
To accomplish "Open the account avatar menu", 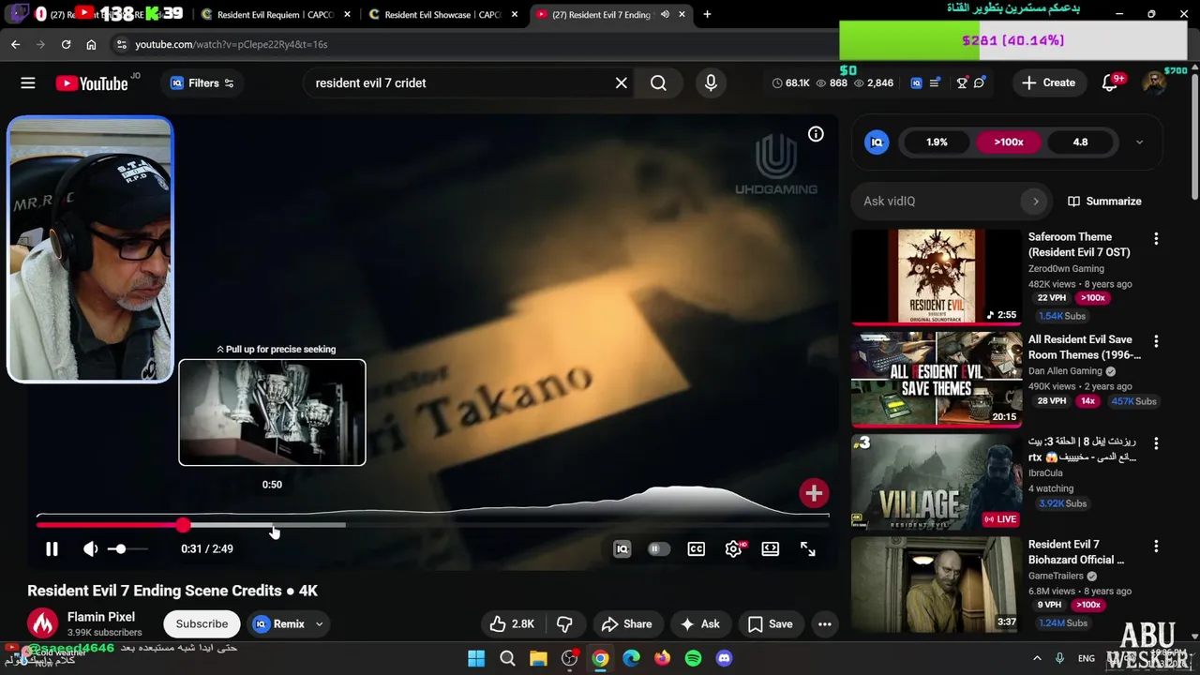I will point(1154,83).
